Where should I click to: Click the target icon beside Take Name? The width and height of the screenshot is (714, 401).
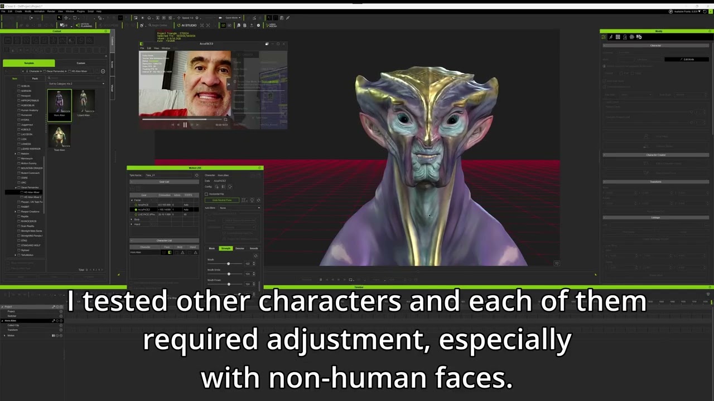point(196,175)
